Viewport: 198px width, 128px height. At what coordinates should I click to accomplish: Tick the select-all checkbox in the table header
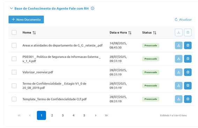tap(14, 33)
